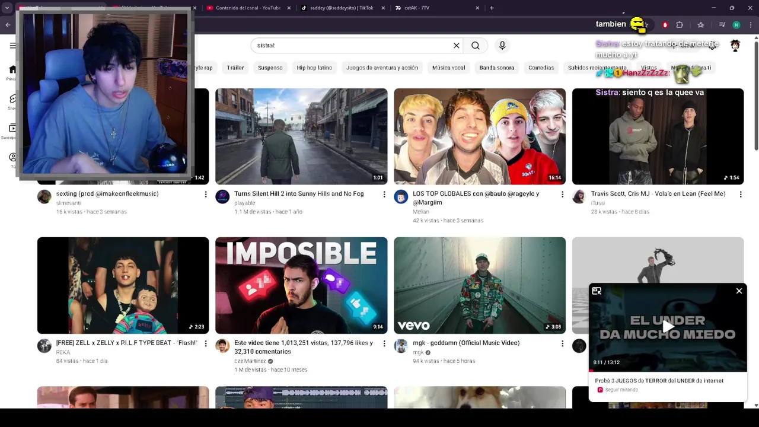Open the Silent Hill street thumbnail
The width and height of the screenshot is (759, 427).
click(301, 136)
